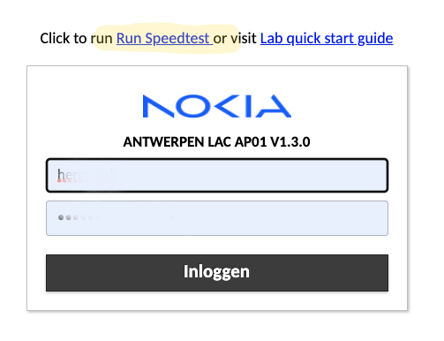This screenshot has height=341, width=444.
Task: Click the letter N of the Nokia logo
Action: [x=158, y=106]
